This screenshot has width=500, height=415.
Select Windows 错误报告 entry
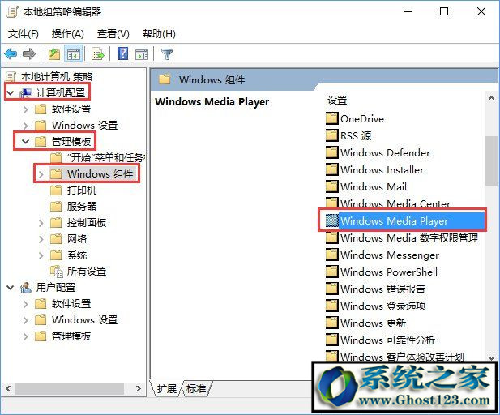382,289
